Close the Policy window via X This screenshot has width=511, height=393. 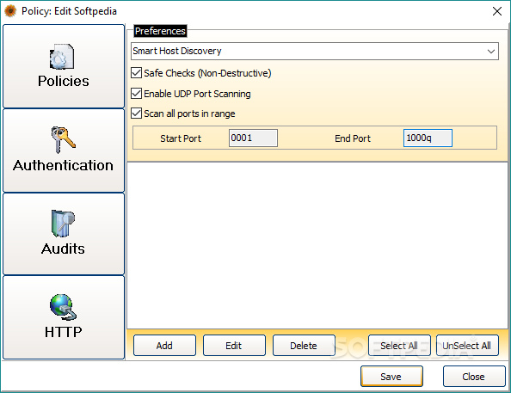pos(497,11)
